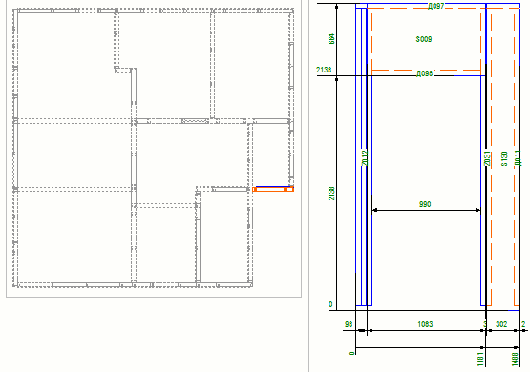Select the 2031 vertical stud label
Screen dimensions: 530x372
tap(487, 158)
